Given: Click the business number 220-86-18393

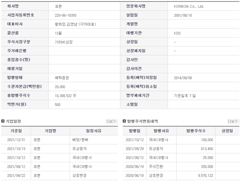Looking at the screenshot, I should (66, 15).
